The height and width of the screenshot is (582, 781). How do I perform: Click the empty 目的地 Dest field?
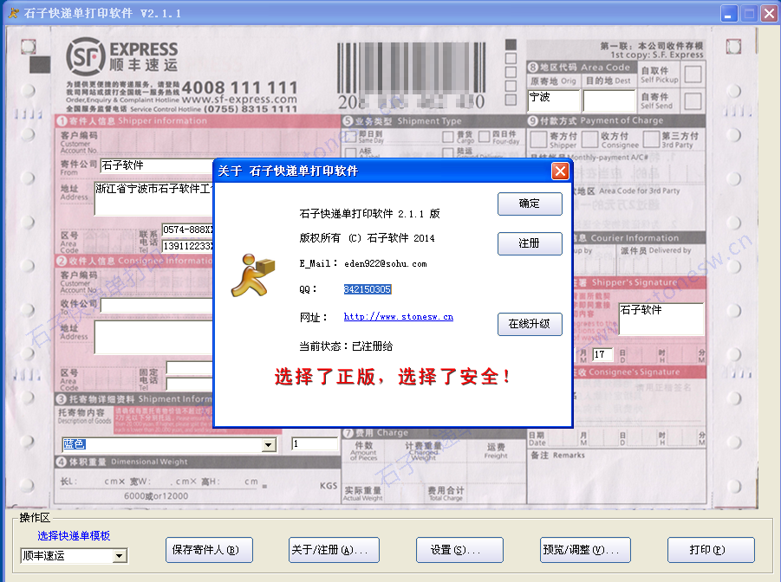[609, 101]
